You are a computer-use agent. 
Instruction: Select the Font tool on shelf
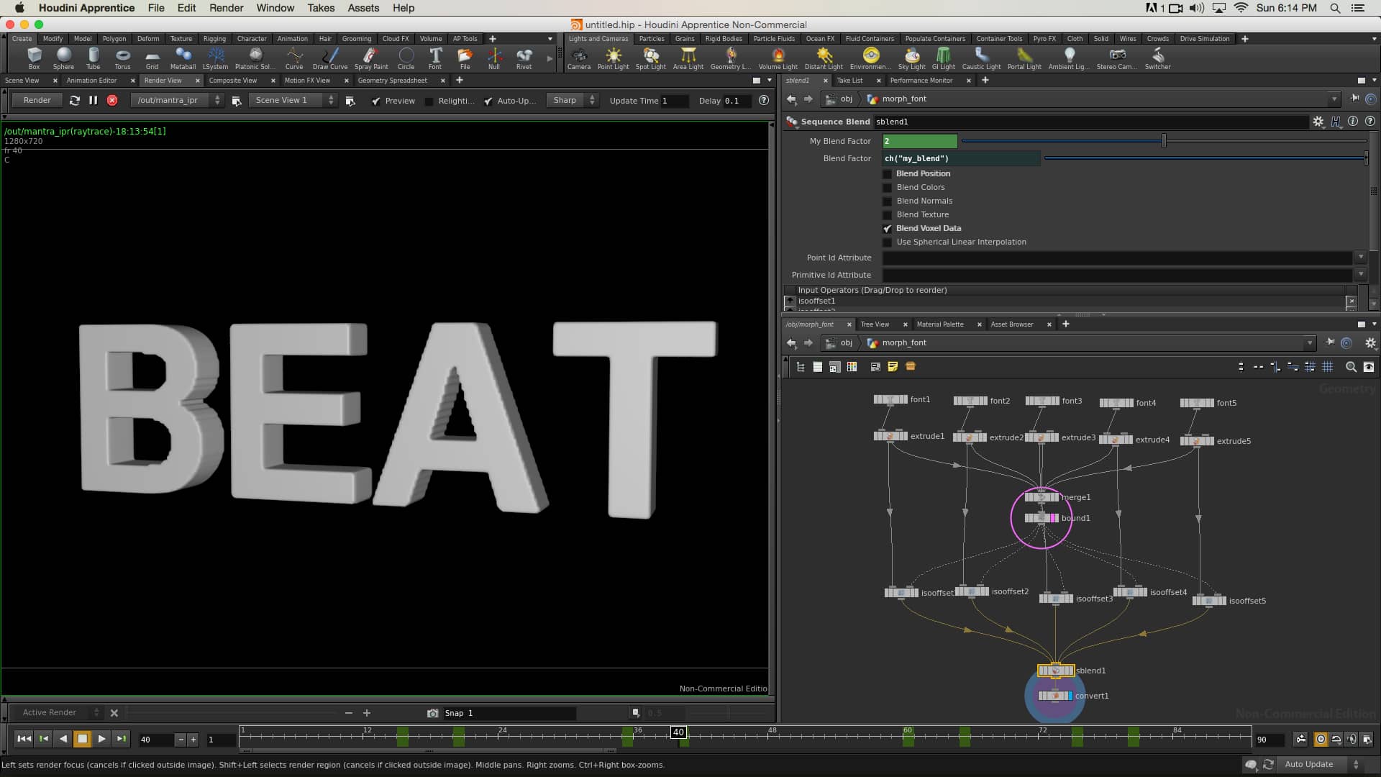(434, 58)
